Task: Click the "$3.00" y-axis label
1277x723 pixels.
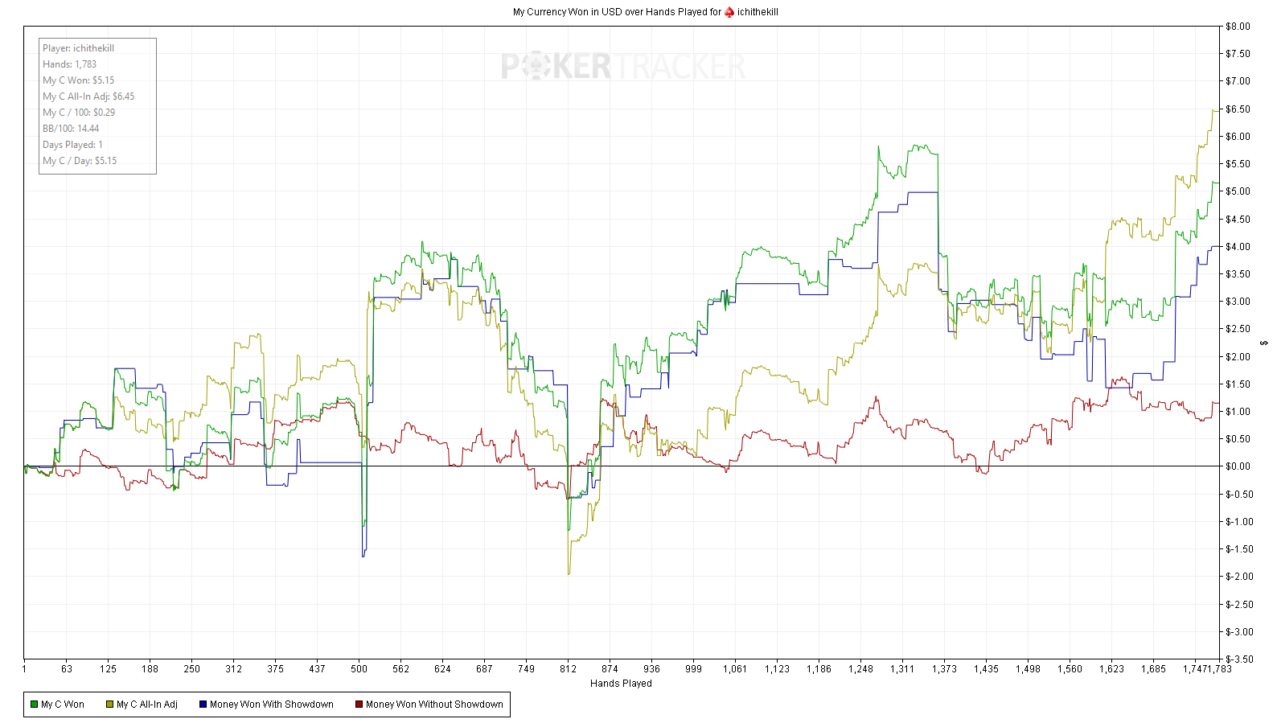Action: pos(1238,302)
